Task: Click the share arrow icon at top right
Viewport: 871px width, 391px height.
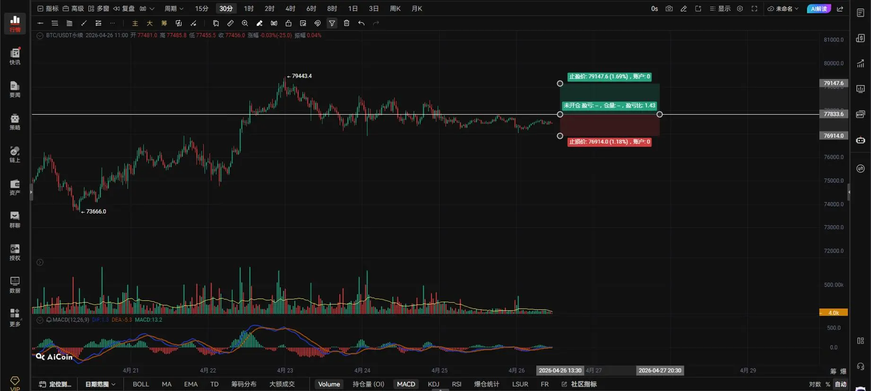Action: (840, 8)
